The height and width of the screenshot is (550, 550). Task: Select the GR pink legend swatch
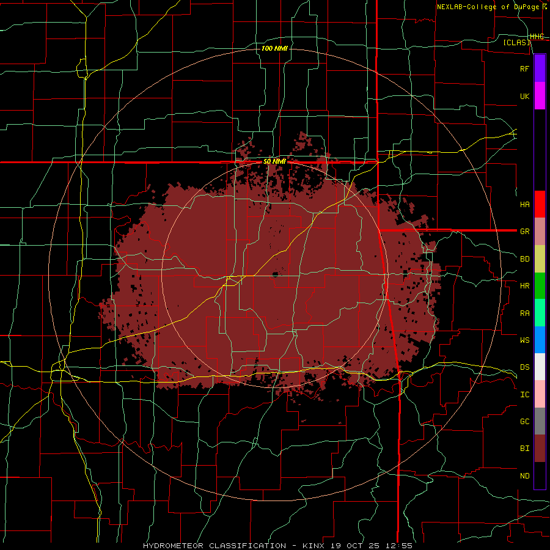pyautogui.click(x=540, y=231)
